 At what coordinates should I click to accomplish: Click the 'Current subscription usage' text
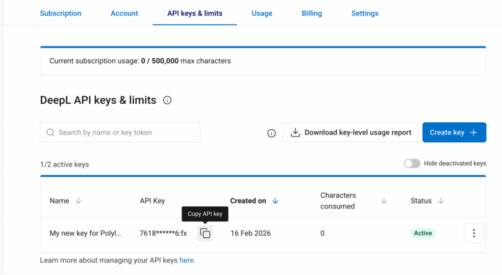pos(140,61)
